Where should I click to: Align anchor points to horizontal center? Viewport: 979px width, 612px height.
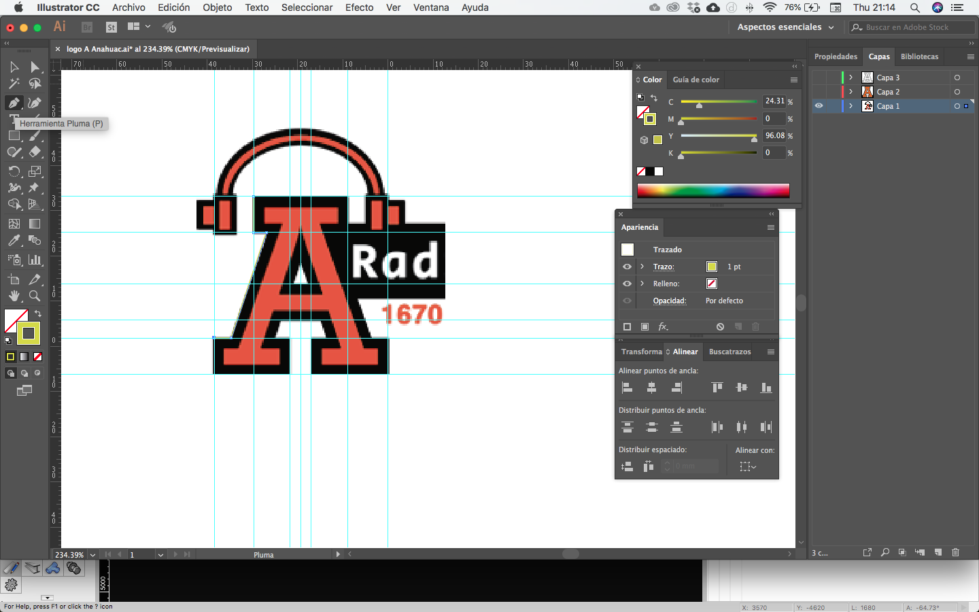click(x=652, y=388)
